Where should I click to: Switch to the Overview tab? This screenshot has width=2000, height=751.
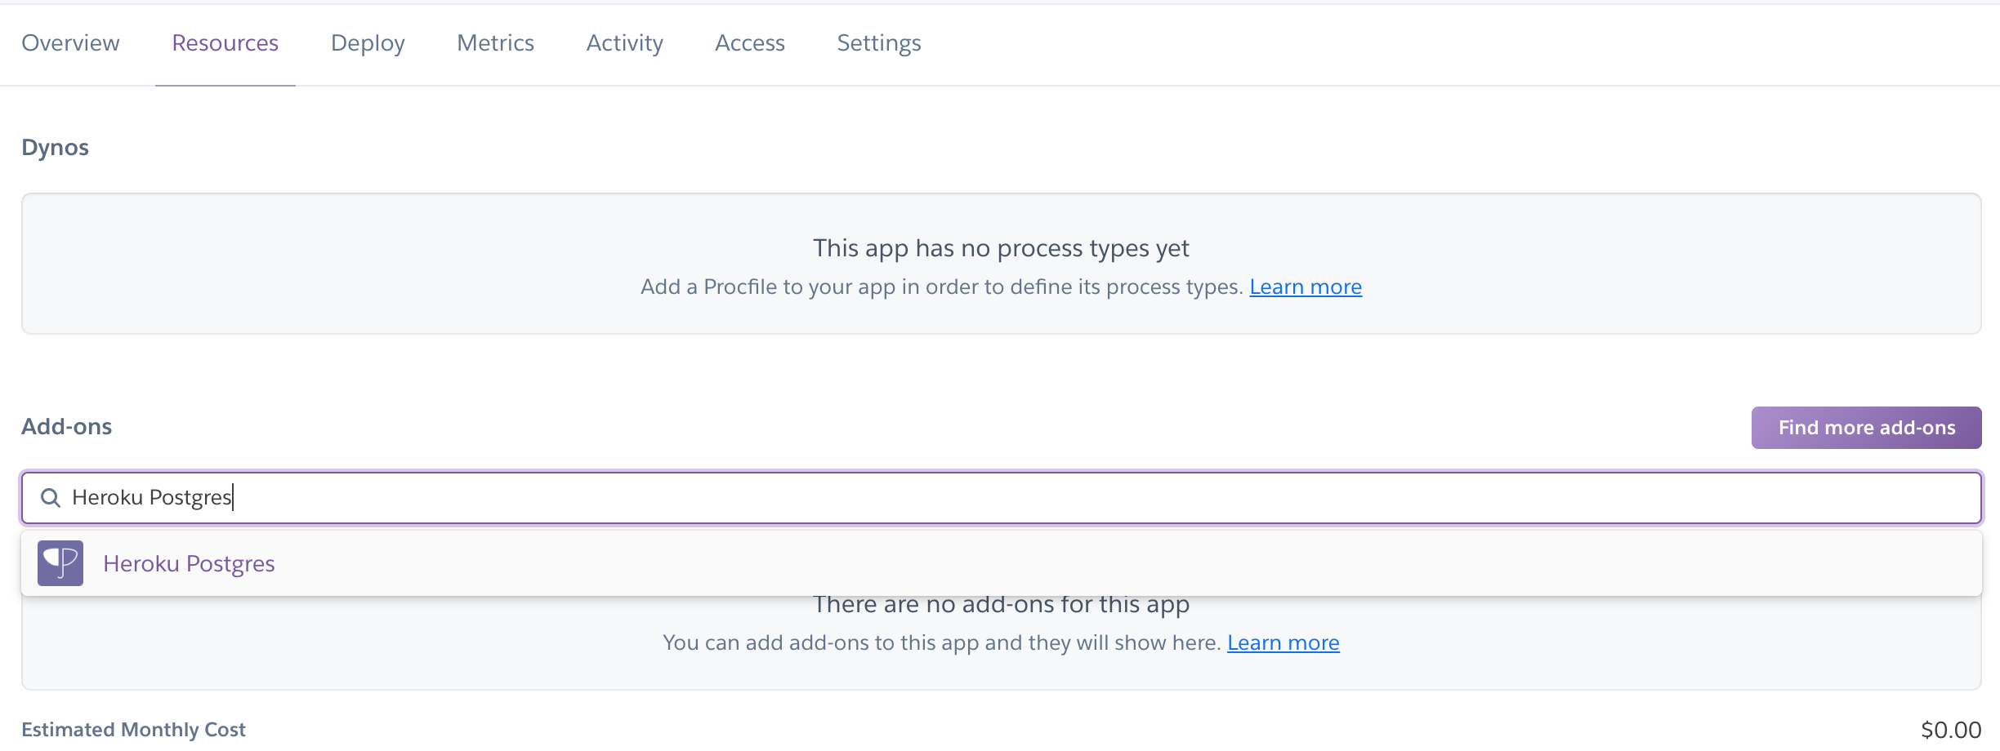point(69,42)
